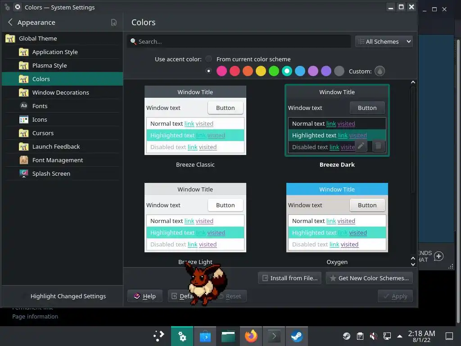
Task: Click the Steam tray icon
Action: pyautogui.click(x=347, y=336)
